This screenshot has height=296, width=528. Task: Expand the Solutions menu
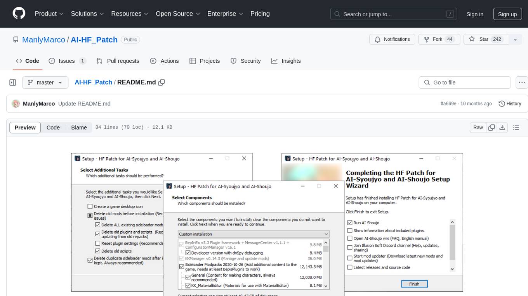coord(87,14)
